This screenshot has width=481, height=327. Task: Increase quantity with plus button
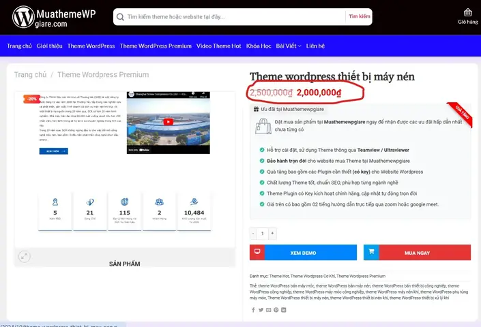(272, 233)
